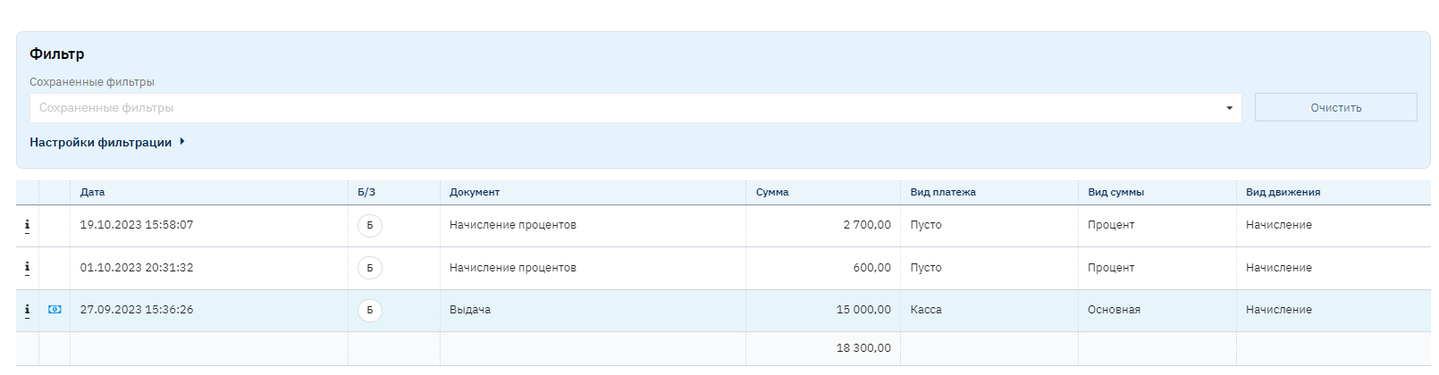
Task: Click info icon for 01.10.2023 row
Action: 27,268
